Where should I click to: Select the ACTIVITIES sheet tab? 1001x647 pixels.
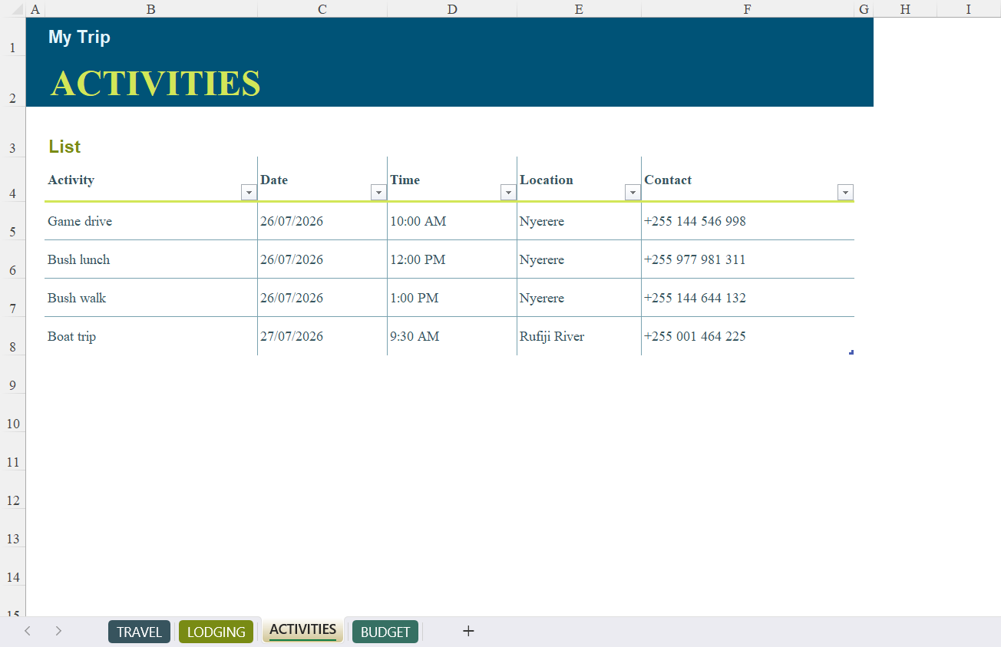[302, 630]
